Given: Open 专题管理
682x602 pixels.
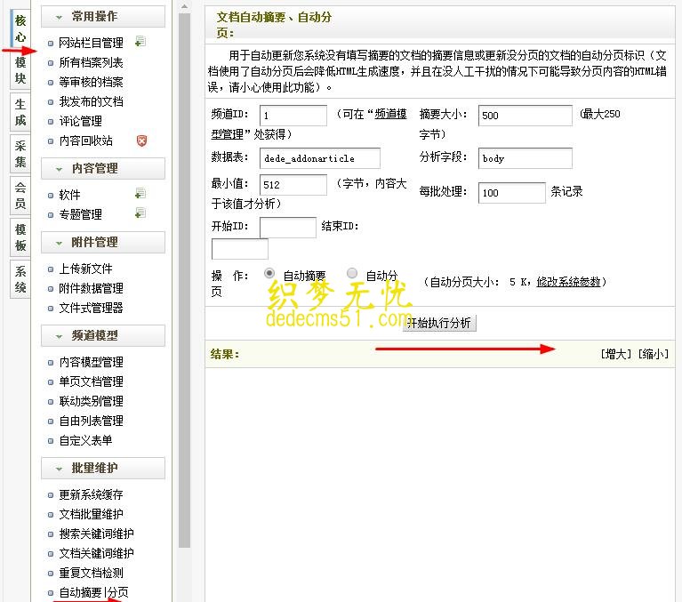Looking at the screenshot, I should click(80, 214).
